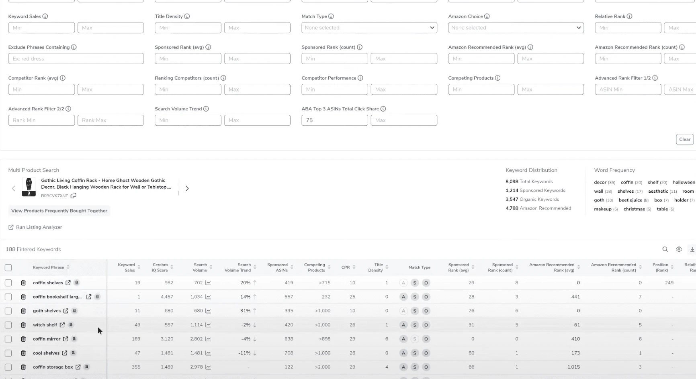Open the Match Type dropdown
The width and height of the screenshot is (696, 379).
click(369, 28)
